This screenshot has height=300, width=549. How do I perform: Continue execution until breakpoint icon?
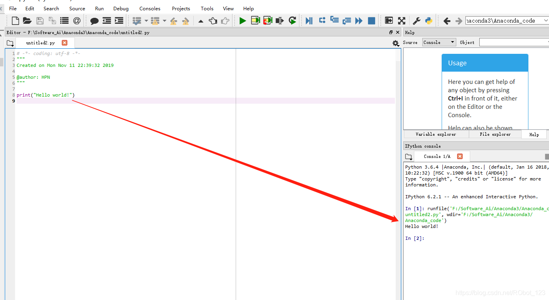click(x=359, y=21)
